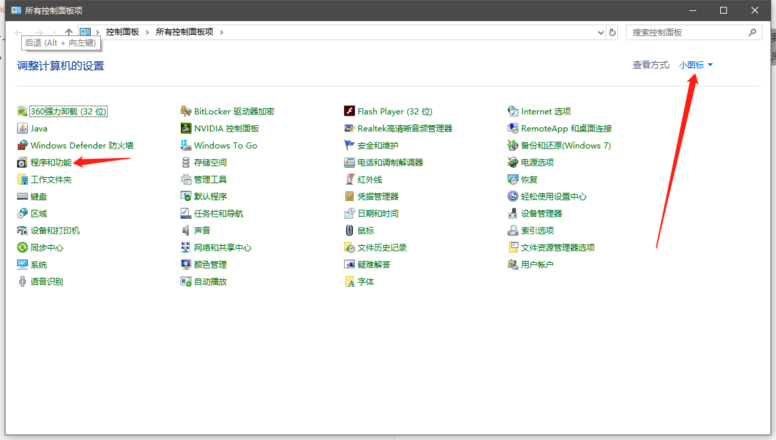
Task: Click the 用户帐户 icon
Action: [x=513, y=265]
